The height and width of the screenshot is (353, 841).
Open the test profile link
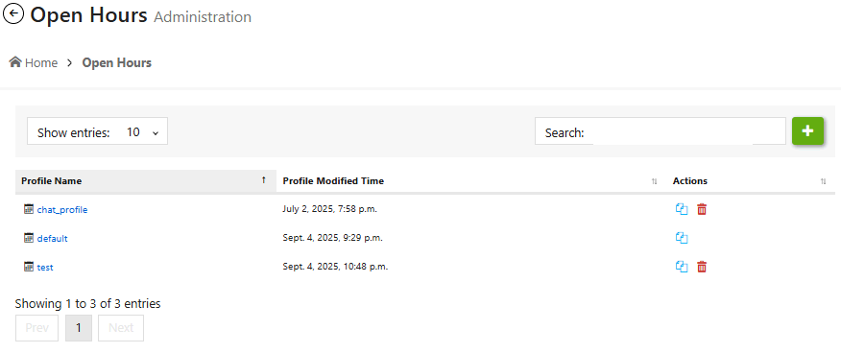click(x=45, y=267)
